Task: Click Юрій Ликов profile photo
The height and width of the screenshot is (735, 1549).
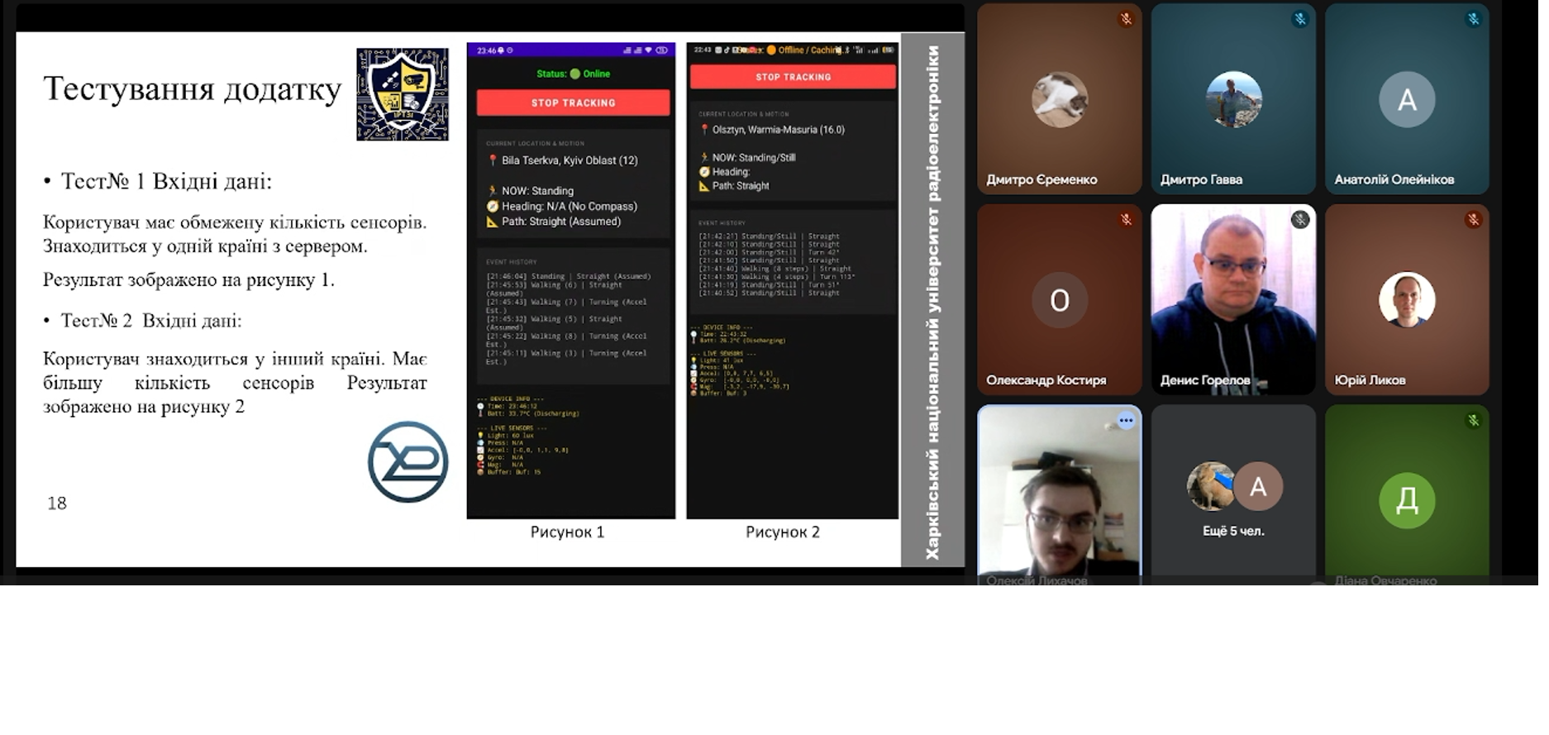Action: pyautogui.click(x=1407, y=299)
